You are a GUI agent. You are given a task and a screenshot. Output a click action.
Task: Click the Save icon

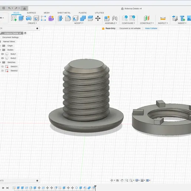4,8
